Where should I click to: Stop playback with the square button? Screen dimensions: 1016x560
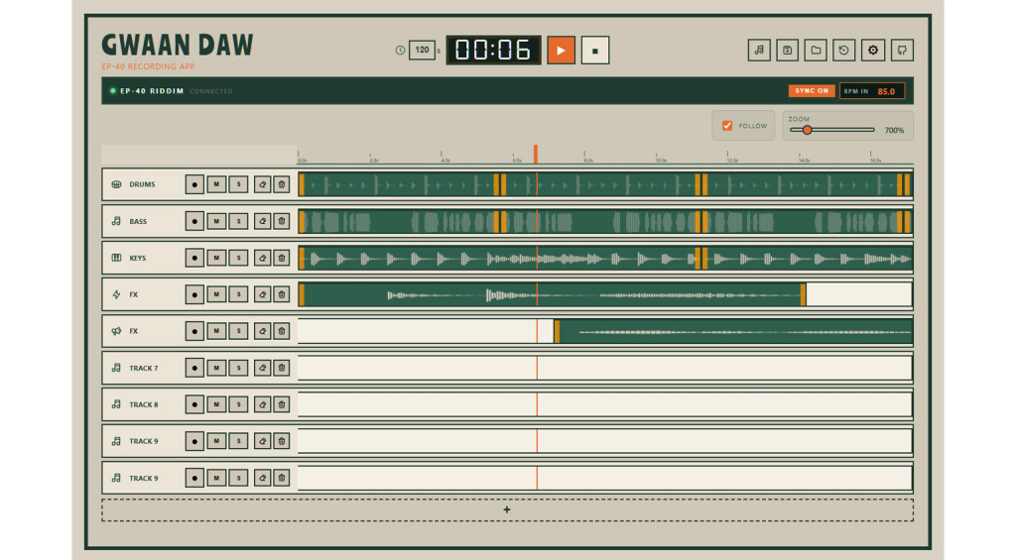point(595,51)
